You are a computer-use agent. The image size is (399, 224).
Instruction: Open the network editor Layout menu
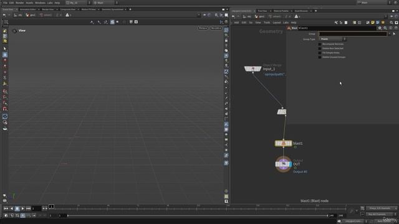tap(276, 22)
